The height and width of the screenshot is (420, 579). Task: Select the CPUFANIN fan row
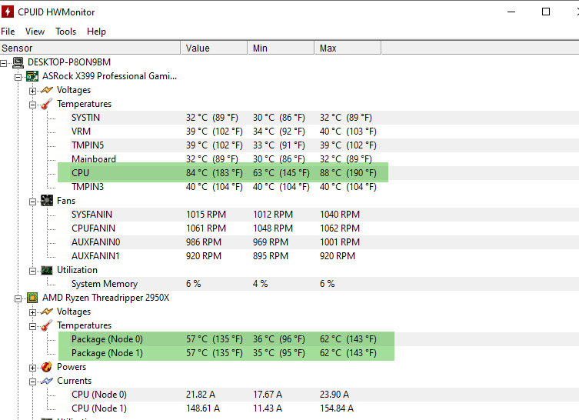pyautogui.click(x=324, y=228)
